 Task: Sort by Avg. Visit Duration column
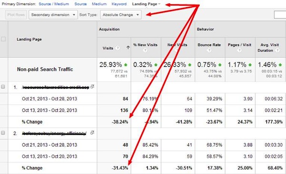click(x=268, y=48)
